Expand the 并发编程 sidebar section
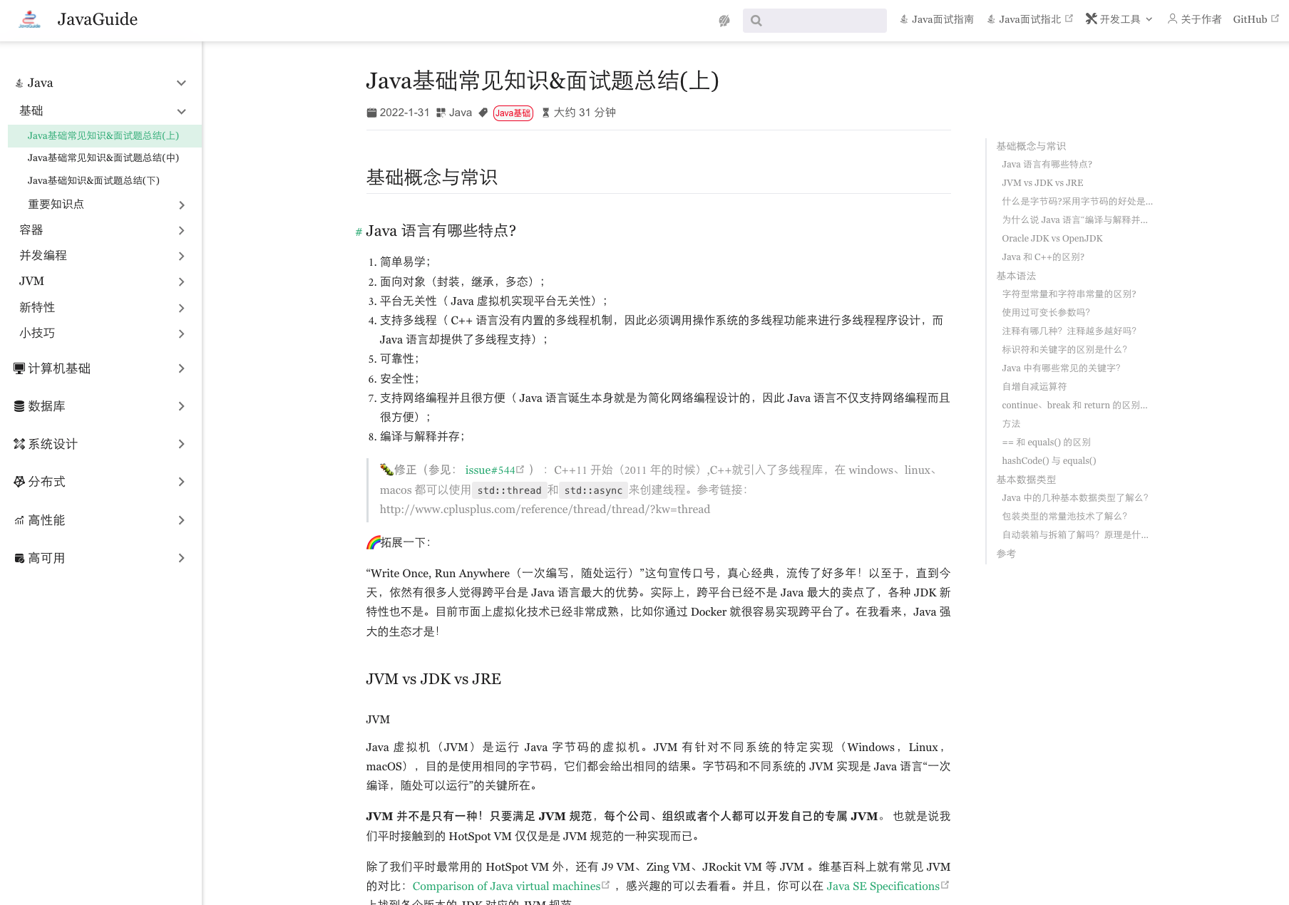 tap(182, 256)
